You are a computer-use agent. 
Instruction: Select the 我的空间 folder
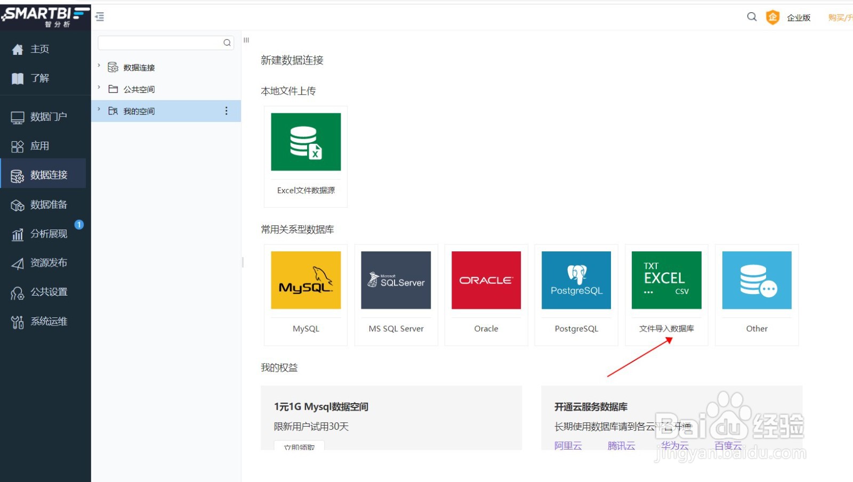pyautogui.click(x=139, y=111)
